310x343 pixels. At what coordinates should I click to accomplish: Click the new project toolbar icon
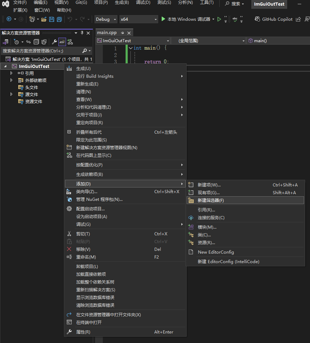[x=32, y=19]
